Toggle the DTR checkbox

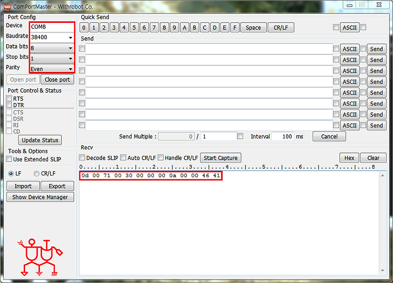[x=9, y=105]
